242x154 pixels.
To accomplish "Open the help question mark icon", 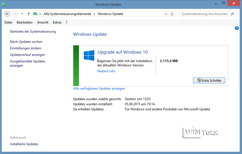I will [x=237, y=28].
